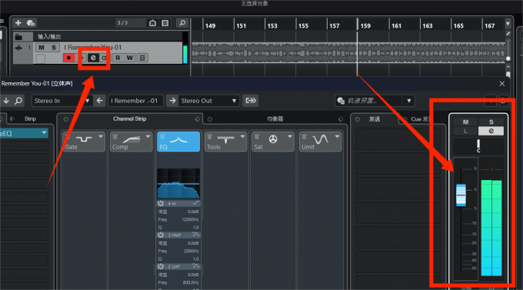Toggle read automation R on track
523x290 pixels.
pyautogui.click(x=118, y=58)
